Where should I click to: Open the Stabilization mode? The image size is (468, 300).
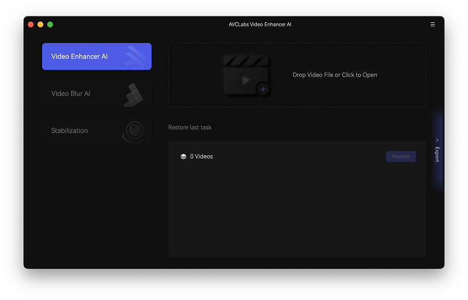(x=97, y=131)
